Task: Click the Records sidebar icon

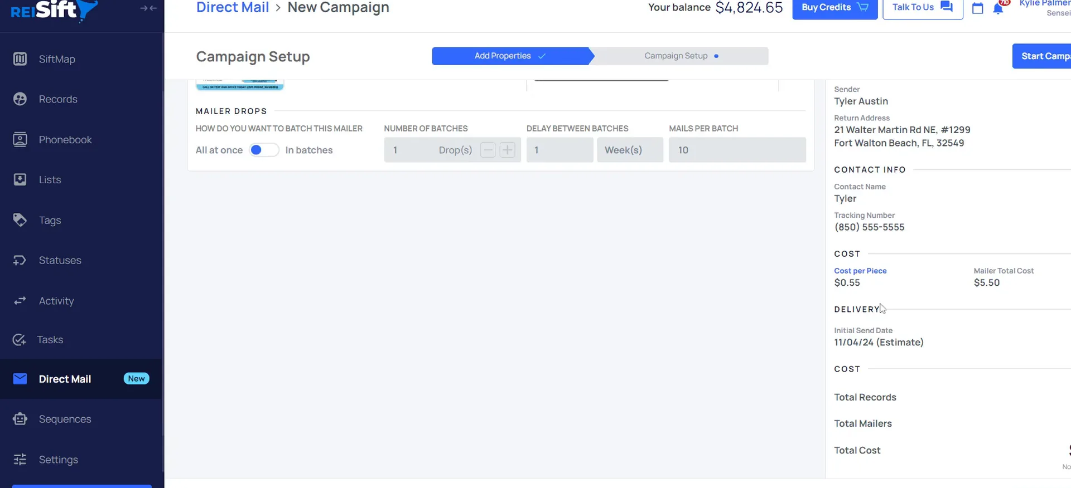Action: coord(20,99)
